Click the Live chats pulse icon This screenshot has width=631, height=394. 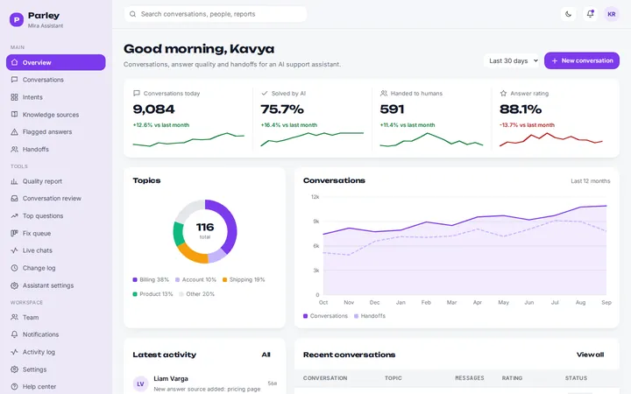pyautogui.click(x=15, y=250)
